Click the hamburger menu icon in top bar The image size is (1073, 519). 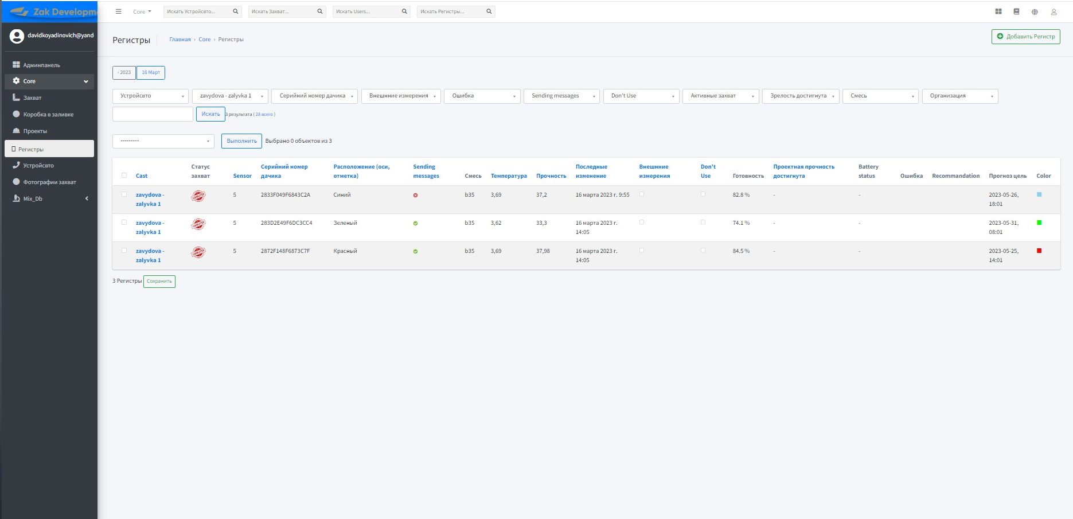point(118,11)
